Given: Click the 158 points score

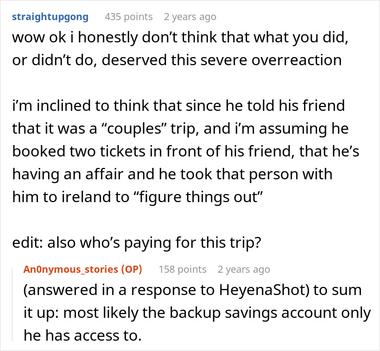Looking at the screenshot, I should coord(182,269).
